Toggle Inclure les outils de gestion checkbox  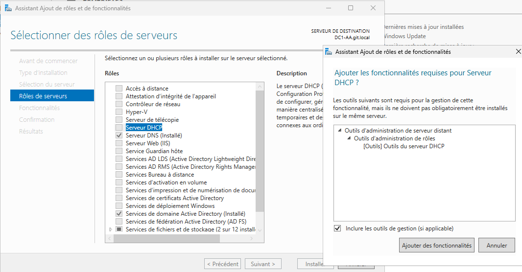(x=337, y=228)
